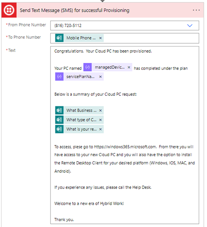This screenshot has width=207, height=227.
Task: Remove the Mobile Phone token
Action: point(100,38)
